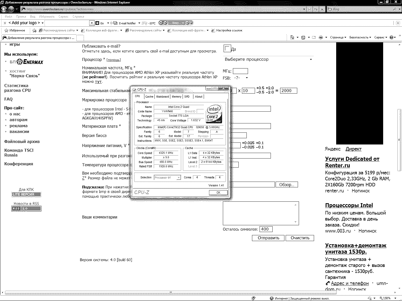Click the RSS feeds icon in command bar
The height and width of the screenshot is (301, 402).
pyautogui.click(x=303, y=37)
